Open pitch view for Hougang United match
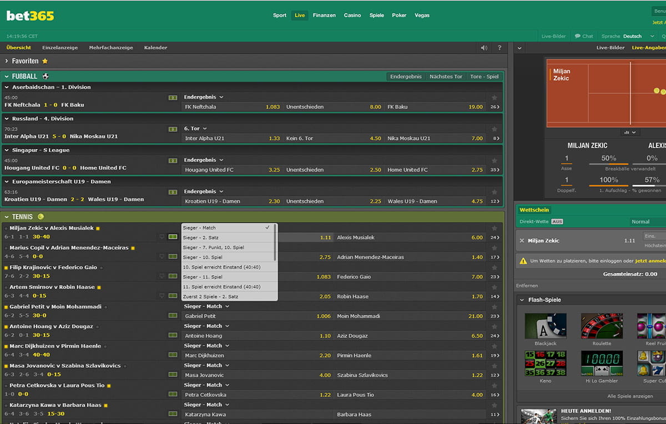Viewport: 666px width, 424px height. point(173,161)
